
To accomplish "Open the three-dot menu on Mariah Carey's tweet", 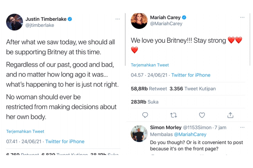I will click(242, 17).
